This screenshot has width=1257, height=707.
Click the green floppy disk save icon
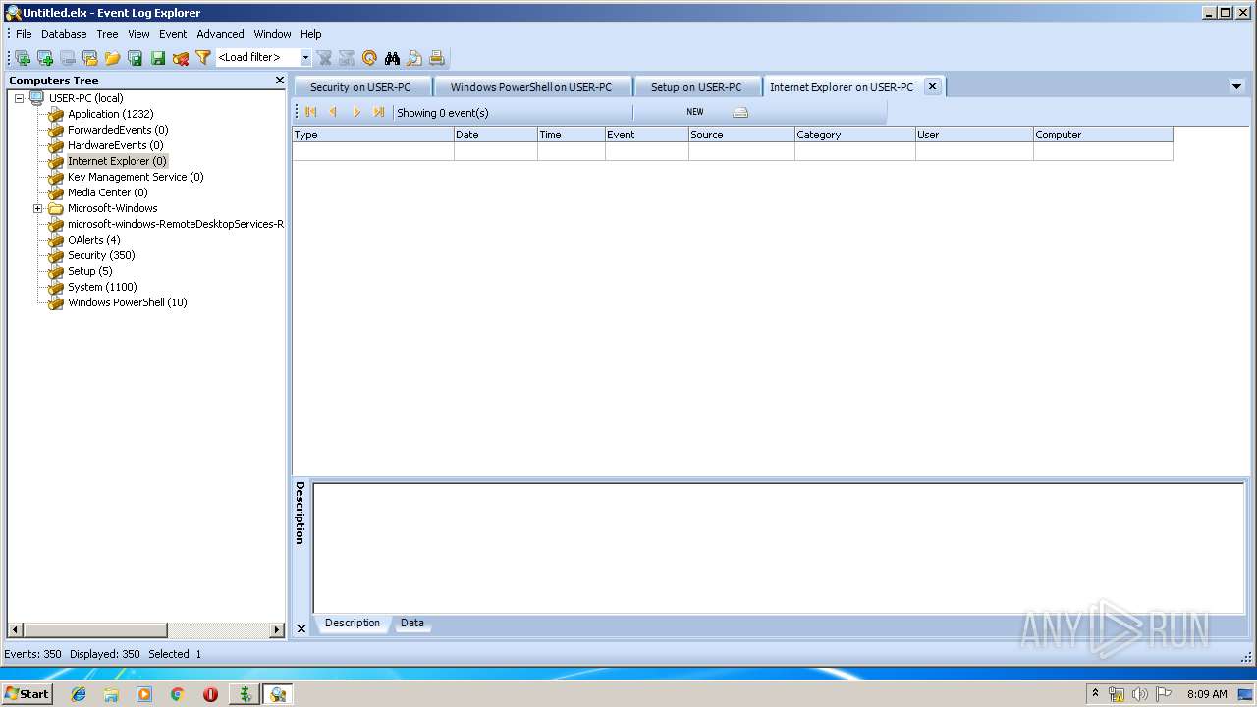[x=158, y=58]
